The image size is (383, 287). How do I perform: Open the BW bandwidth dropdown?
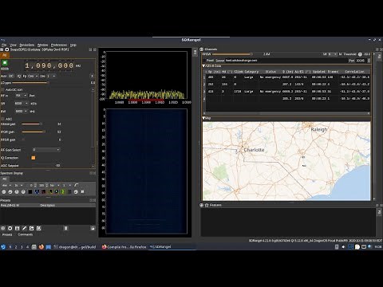[22, 112]
